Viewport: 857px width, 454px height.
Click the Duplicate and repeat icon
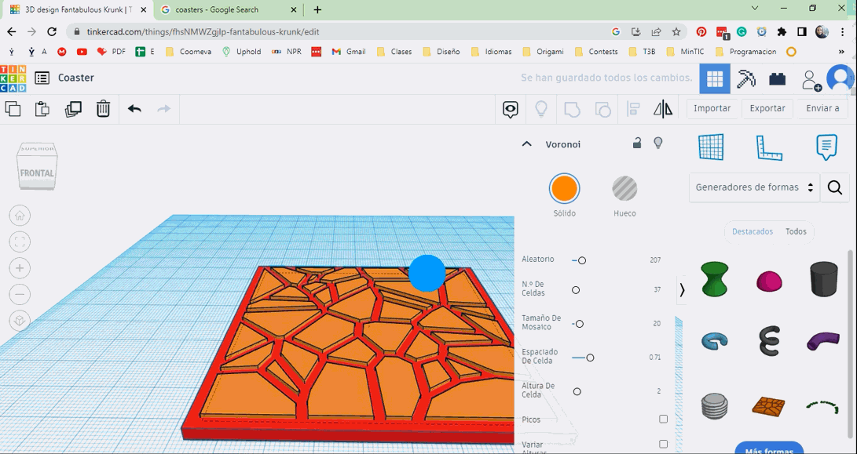(73, 108)
